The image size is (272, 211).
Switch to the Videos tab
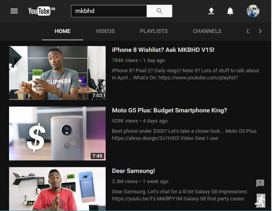pos(105,31)
